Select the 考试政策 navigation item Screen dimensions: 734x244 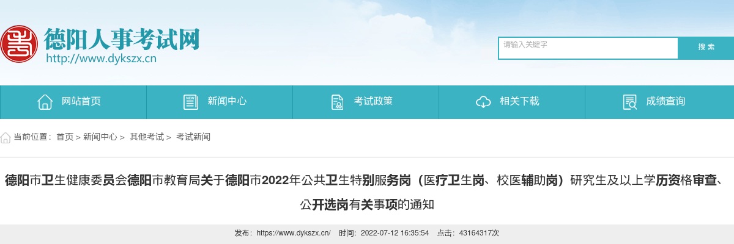click(x=366, y=102)
